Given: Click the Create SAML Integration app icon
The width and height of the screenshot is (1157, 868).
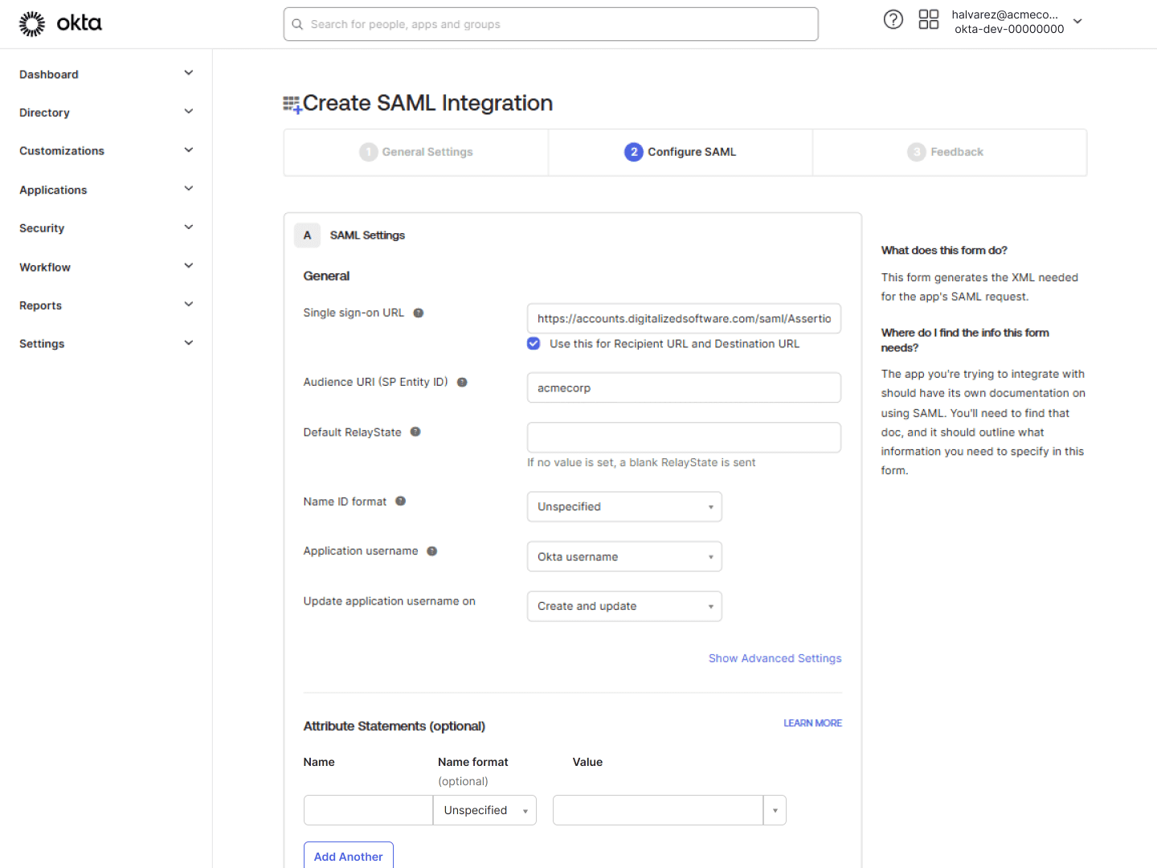Looking at the screenshot, I should pos(292,104).
